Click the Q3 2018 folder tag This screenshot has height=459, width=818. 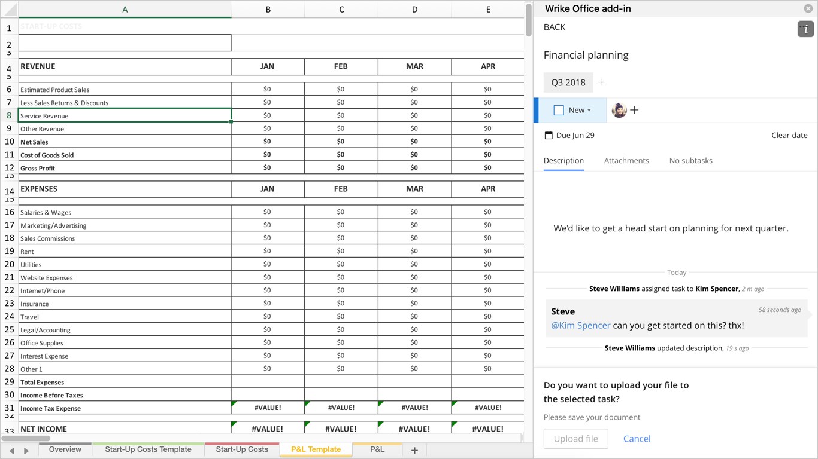coord(568,82)
